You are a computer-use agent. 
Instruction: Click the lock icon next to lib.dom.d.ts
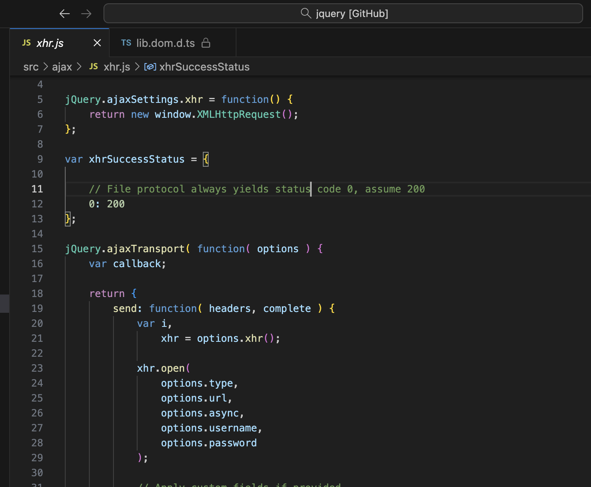tap(207, 43)
